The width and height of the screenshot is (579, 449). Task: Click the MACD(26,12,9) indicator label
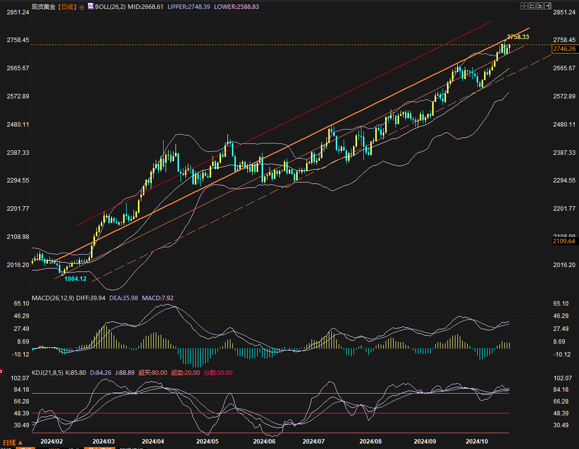pyautogui.click(x=53, y=298)
